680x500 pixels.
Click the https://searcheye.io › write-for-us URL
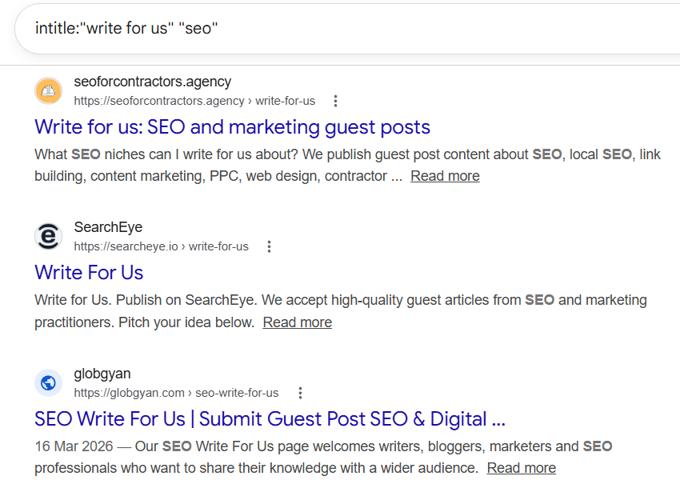[x=162, y=246]
